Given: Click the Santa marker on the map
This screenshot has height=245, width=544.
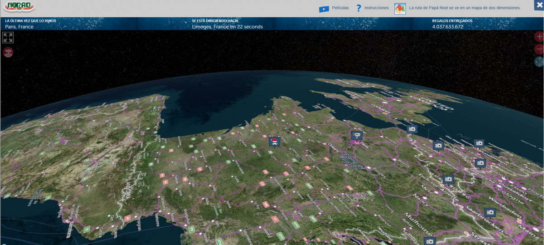Looking at the screenshot, I should tap(274, 142).
